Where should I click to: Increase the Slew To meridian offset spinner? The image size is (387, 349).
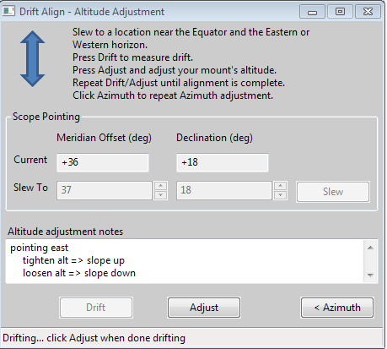coord(161,186)
